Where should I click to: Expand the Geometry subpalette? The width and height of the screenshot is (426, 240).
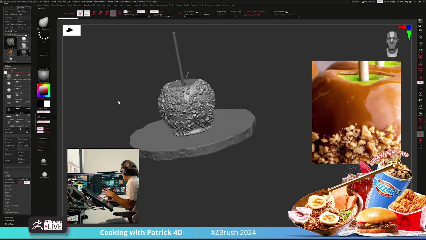[x=9, y=217]
